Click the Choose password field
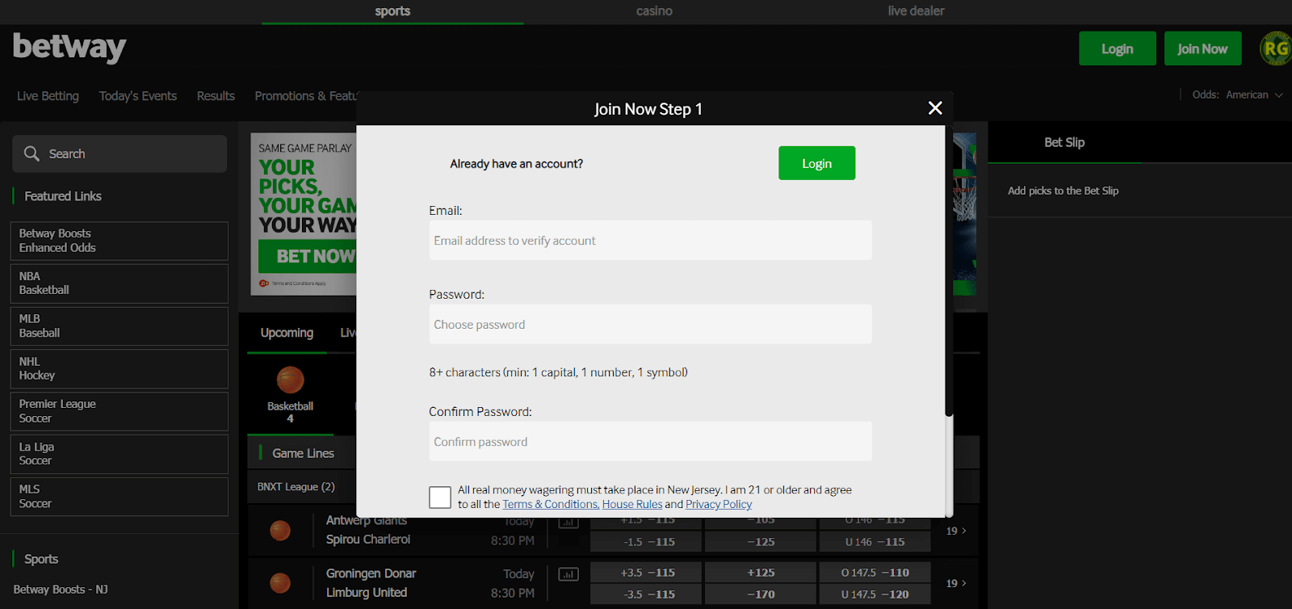Screen dimensions: 1292x609 (650, 325)
